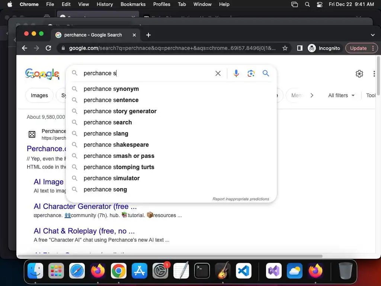This screenshot has width=381, height=286.
Task: Open the Weather app from the dock
Action: point(295,271)
